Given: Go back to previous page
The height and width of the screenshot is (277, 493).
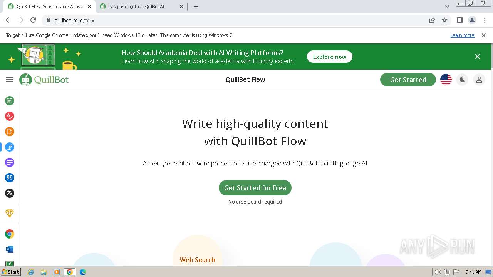Looking at the screenshot, I should (8, 20).
